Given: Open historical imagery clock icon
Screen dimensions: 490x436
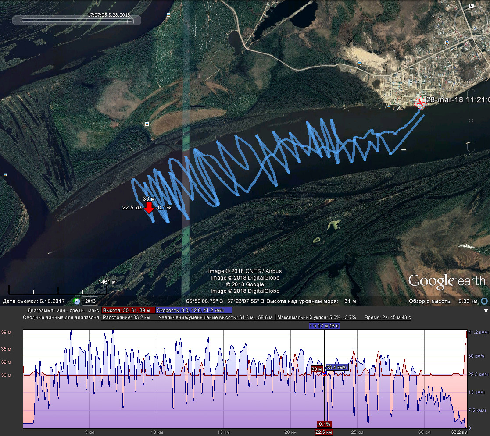Looking at the screenshot, I should (77, 301).
